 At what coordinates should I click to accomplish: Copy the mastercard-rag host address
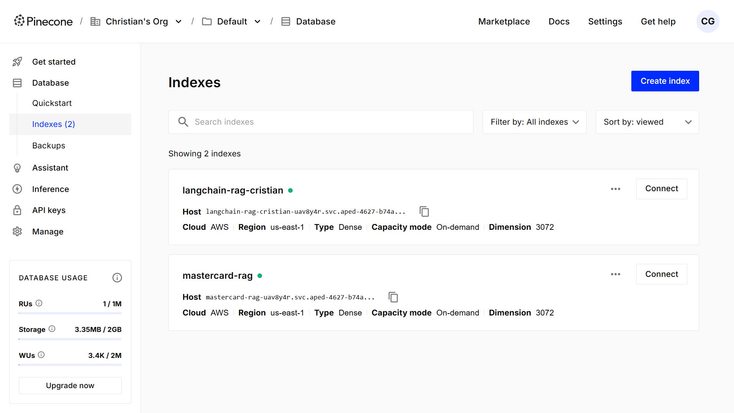[x=393, y=297]
